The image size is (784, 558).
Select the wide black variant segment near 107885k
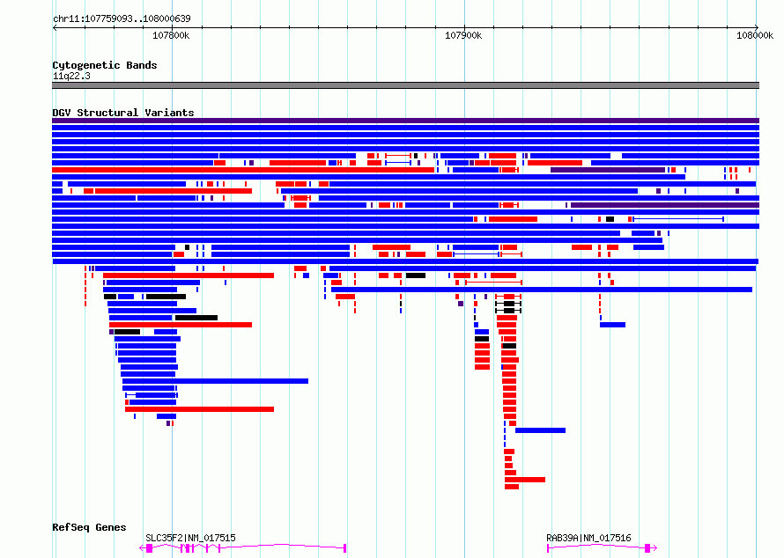[416, 275]
